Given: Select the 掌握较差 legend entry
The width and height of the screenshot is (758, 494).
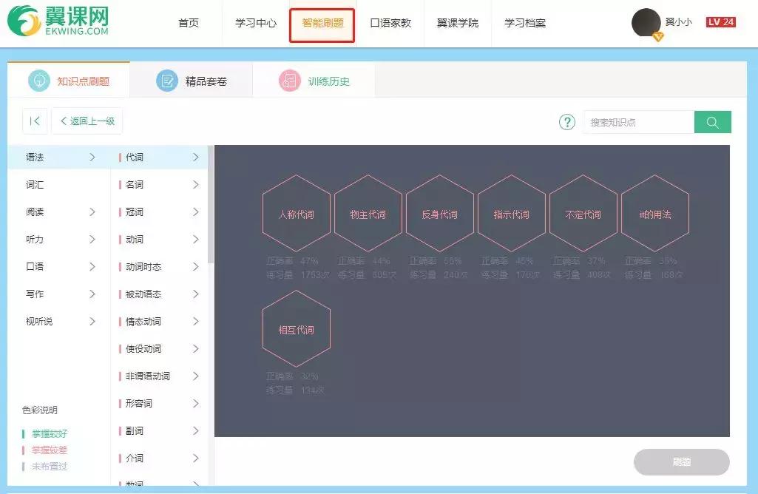Looking at the screenshot, I should click(x=48, y=450).
